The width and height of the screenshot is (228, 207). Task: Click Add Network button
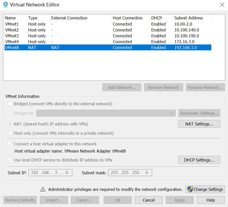click(x=122, y=87)
